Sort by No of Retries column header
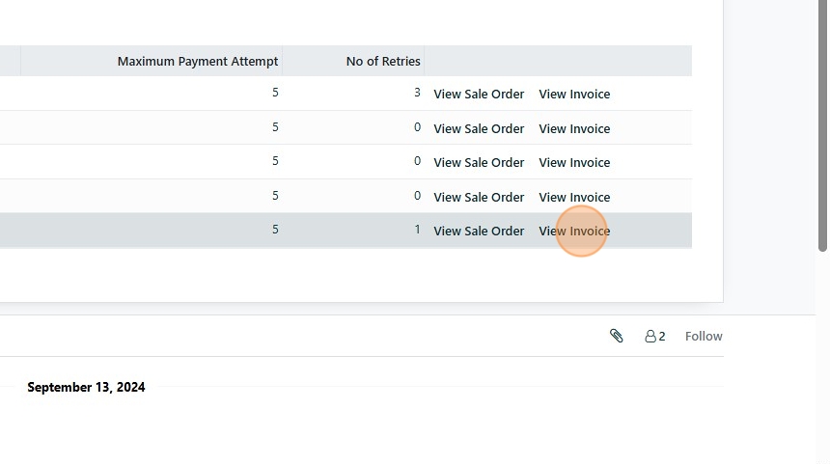The image size is (830, 464). [383, 61]
